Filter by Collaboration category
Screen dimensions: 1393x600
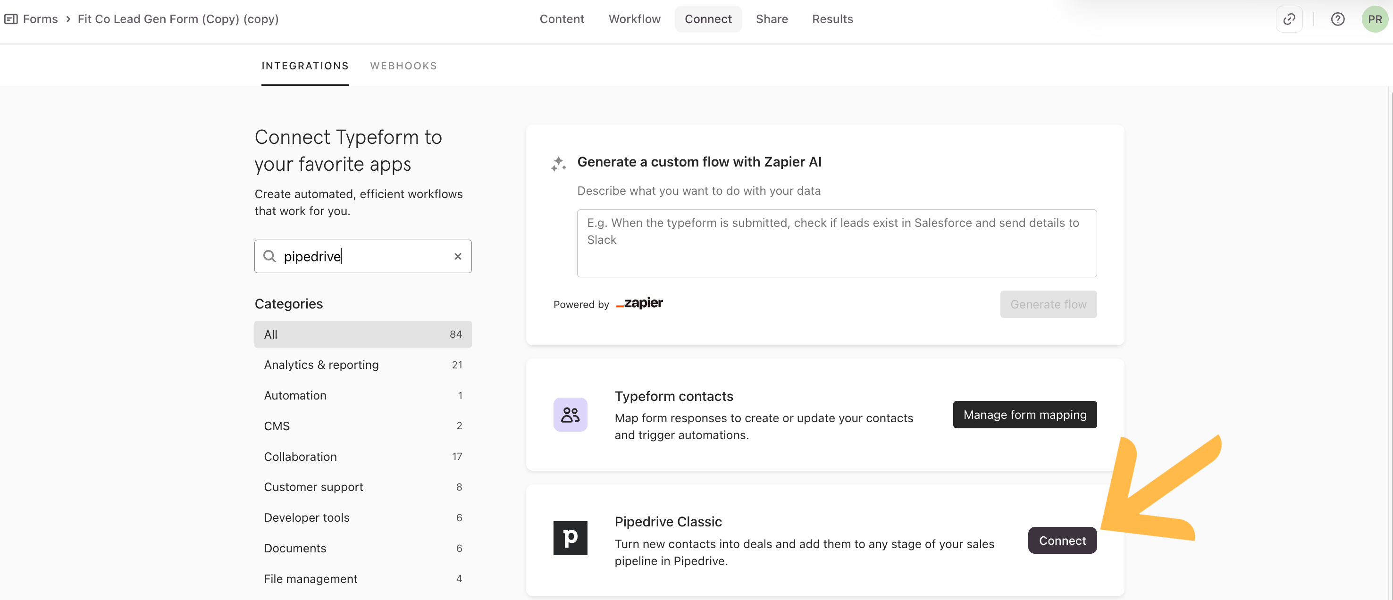(x=363, y=457)
